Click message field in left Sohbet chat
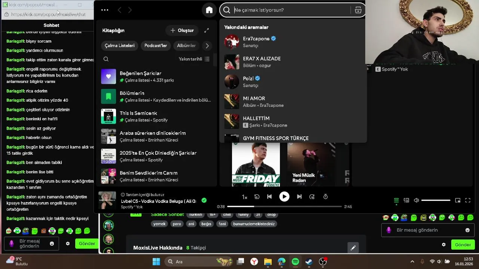 [x=32, y=244]
